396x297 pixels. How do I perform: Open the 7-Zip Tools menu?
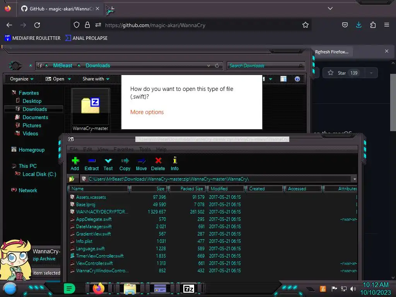point(145,149)
